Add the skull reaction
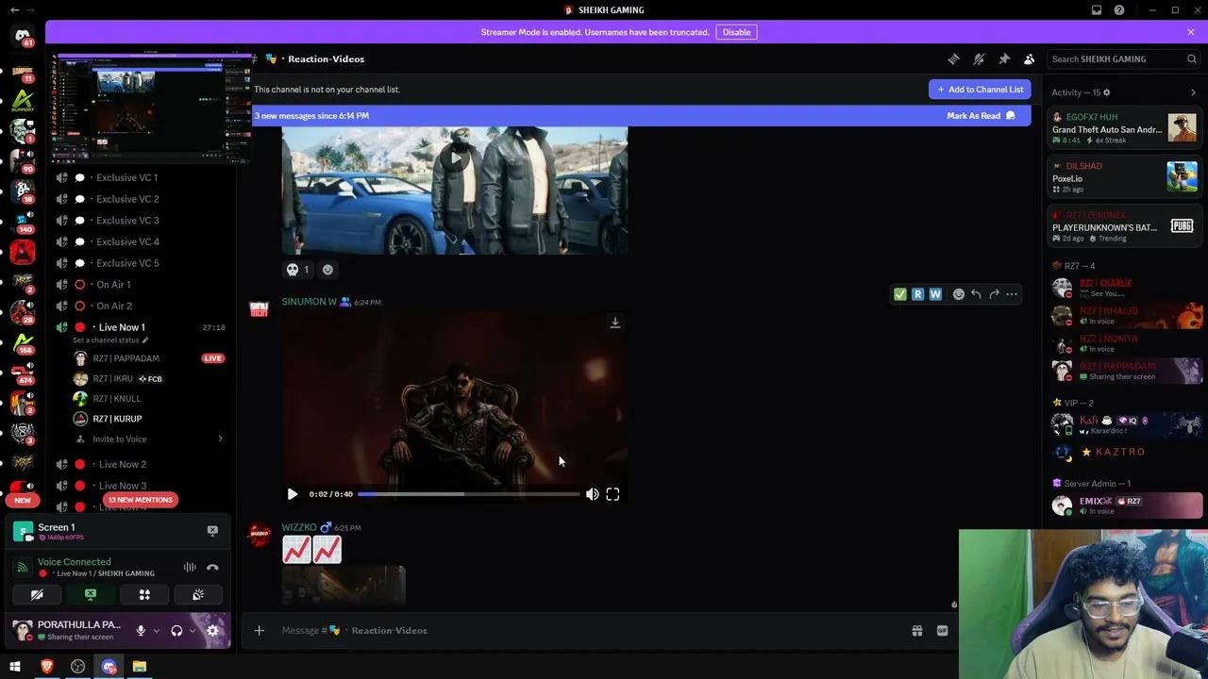The width and height of the screenshot is (1208, 679). point(298,270)
